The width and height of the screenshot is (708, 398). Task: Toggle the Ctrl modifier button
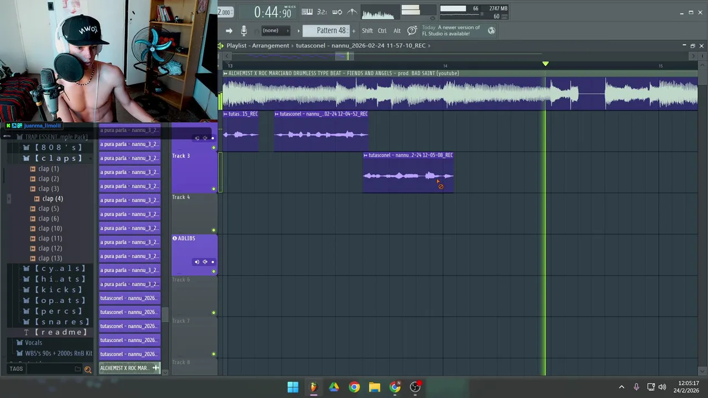pyautogui.click(x=382, y=31)
